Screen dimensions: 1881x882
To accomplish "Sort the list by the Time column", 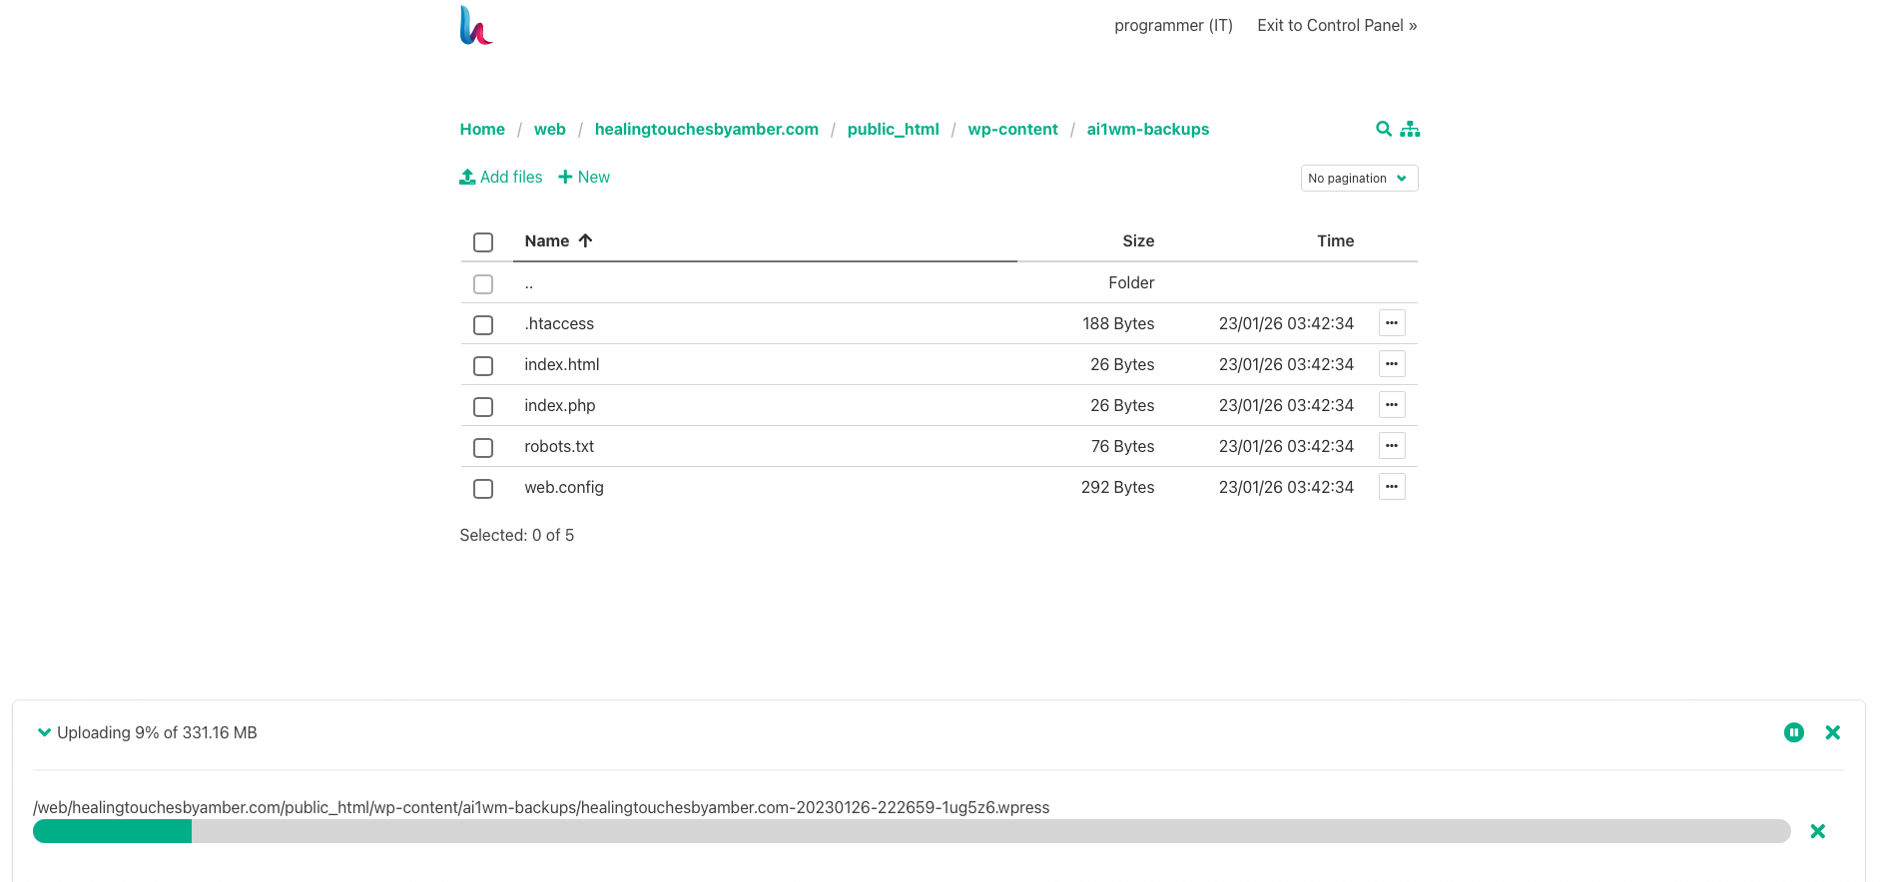I will (x=1335, y=240).
